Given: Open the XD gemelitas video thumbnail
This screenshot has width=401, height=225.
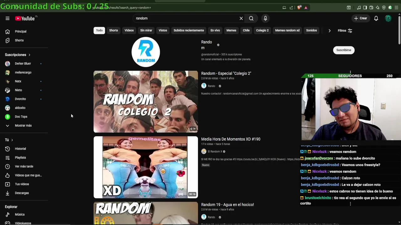Looking at the screenshot, I should click(146, 167).
